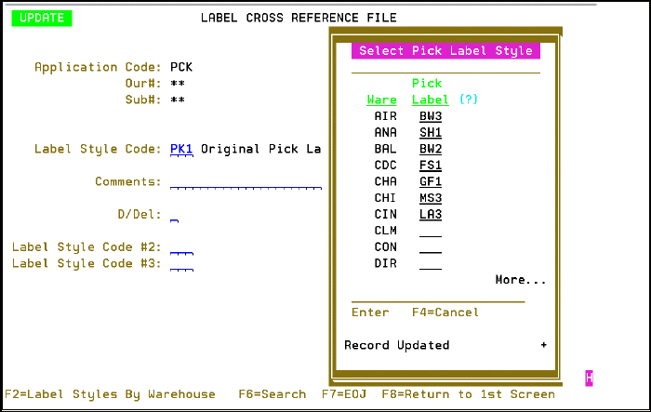
Task: Click the GF1 pick label for CHA
Action: coord(430,181)
